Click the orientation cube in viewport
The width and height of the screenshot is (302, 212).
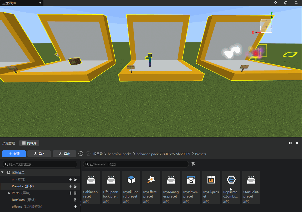[x=266, y=26]
